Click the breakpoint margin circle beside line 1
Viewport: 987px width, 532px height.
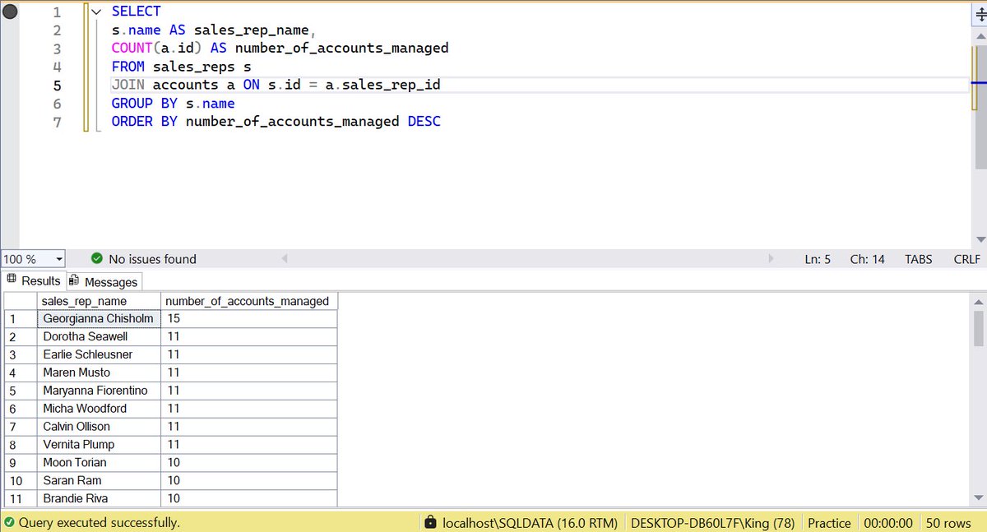pyautogui.click(x=9, y=12)
